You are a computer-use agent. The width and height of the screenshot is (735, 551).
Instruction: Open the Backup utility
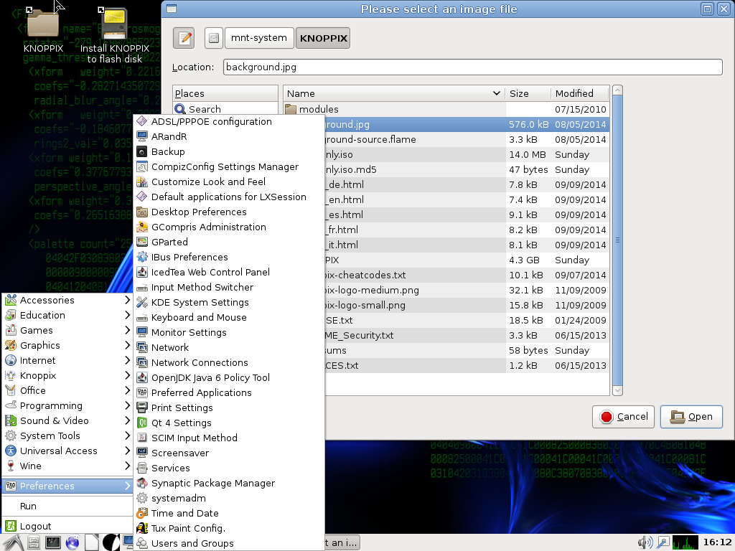(229, 151)
